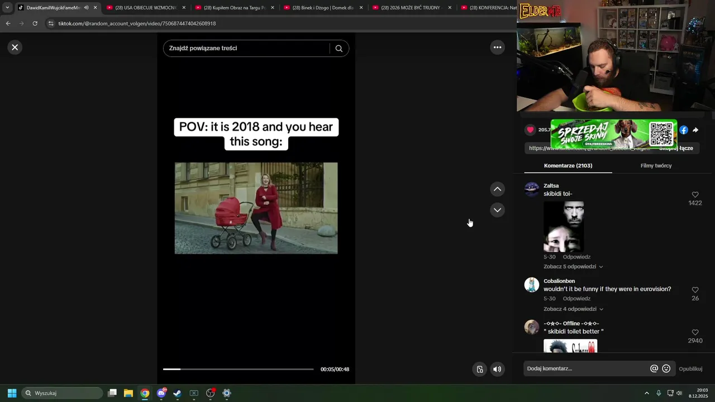715x402 pixels.
Task: Open the tab search dropdown arrow
Action: tap(7, 8)
